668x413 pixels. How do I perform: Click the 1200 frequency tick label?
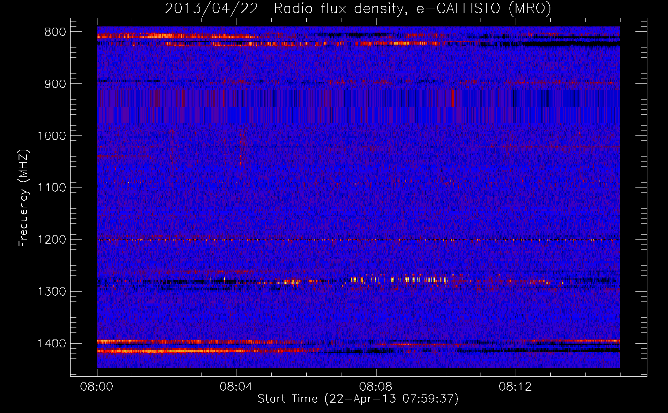(52, 240)
